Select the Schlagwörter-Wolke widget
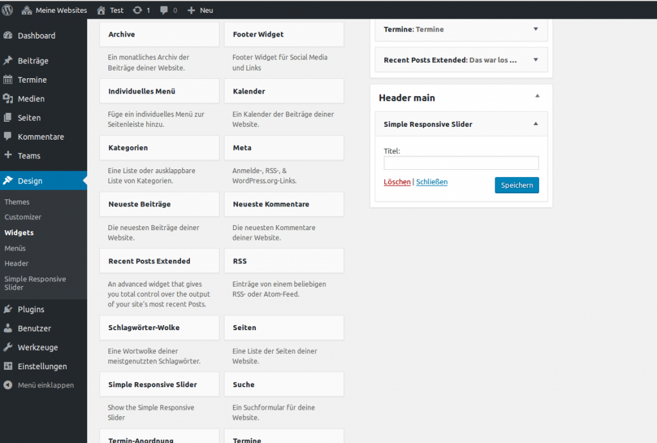 coord(159,328)
